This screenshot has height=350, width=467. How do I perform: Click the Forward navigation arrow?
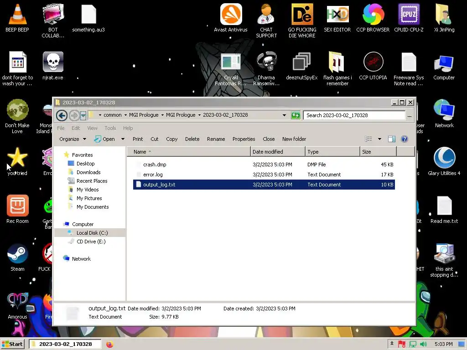click(x=74, y=115)
